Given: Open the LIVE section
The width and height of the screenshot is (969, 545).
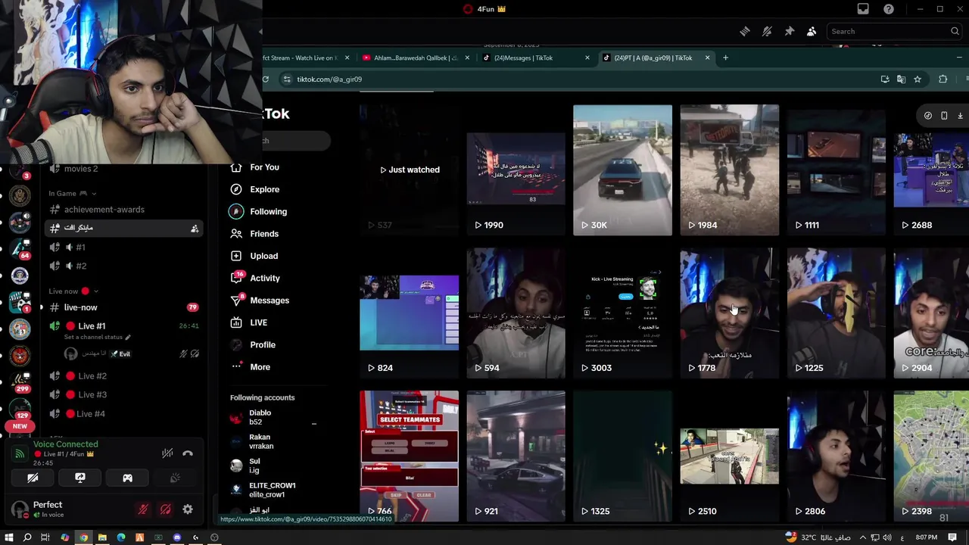Looking at the screenshot, I should pos(258,322).
